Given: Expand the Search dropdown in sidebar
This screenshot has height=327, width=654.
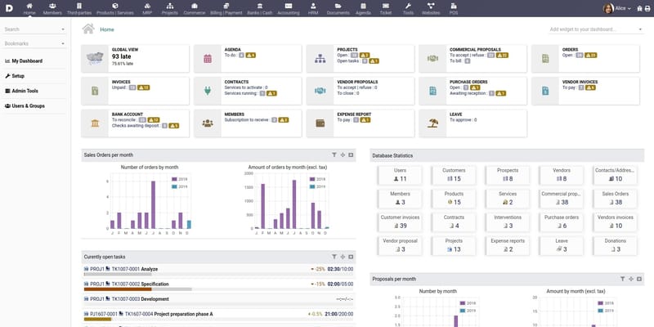Looking at the screenshot, I should pyautogui.click(x=63, y=29).
